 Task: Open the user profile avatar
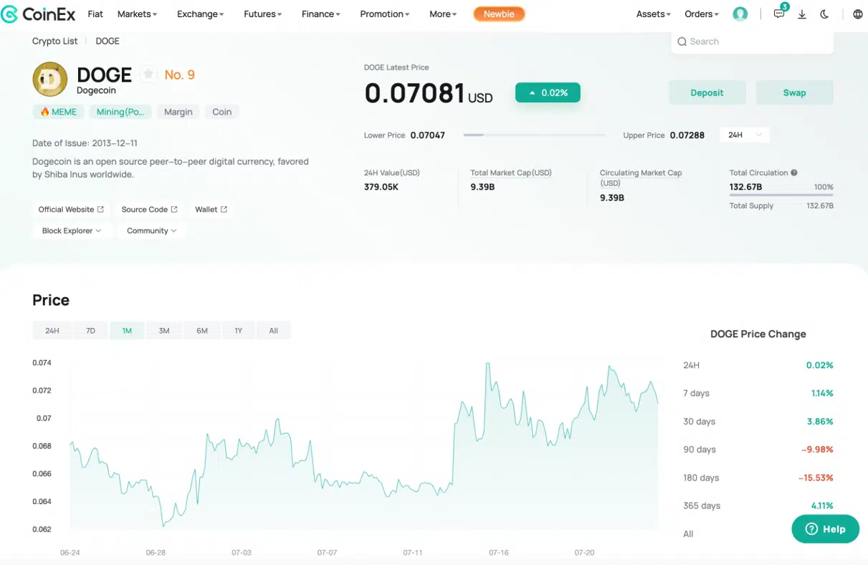740,14
